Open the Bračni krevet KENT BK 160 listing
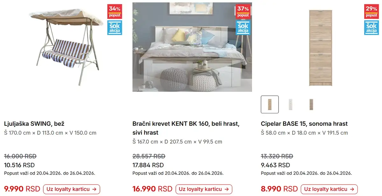 pyautogui.click(x=186, y=124)
